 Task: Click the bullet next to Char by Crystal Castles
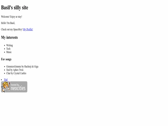4,73
